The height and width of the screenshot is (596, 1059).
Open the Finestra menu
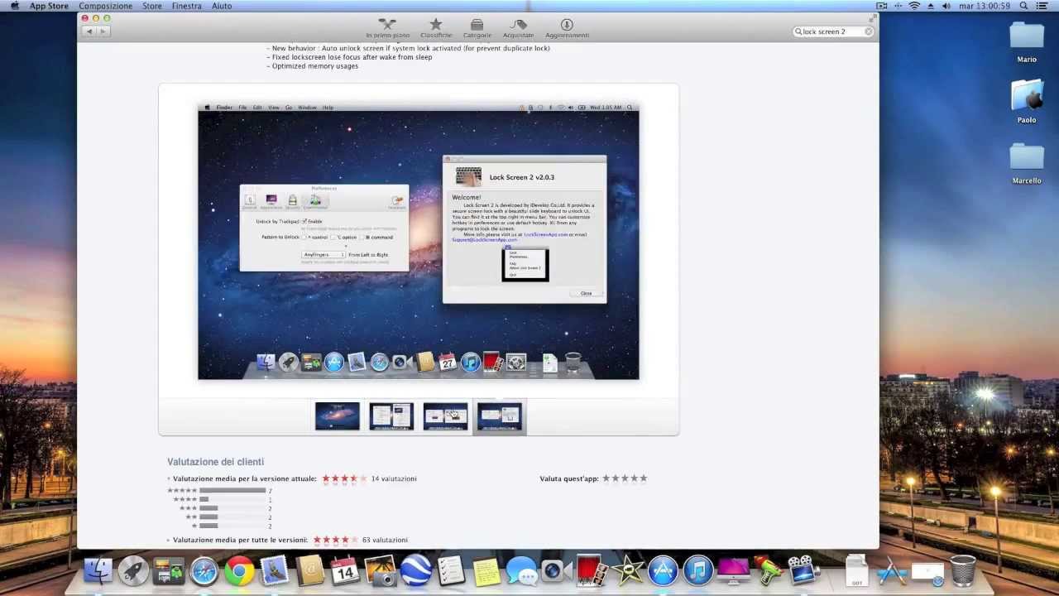pos(187,6)
